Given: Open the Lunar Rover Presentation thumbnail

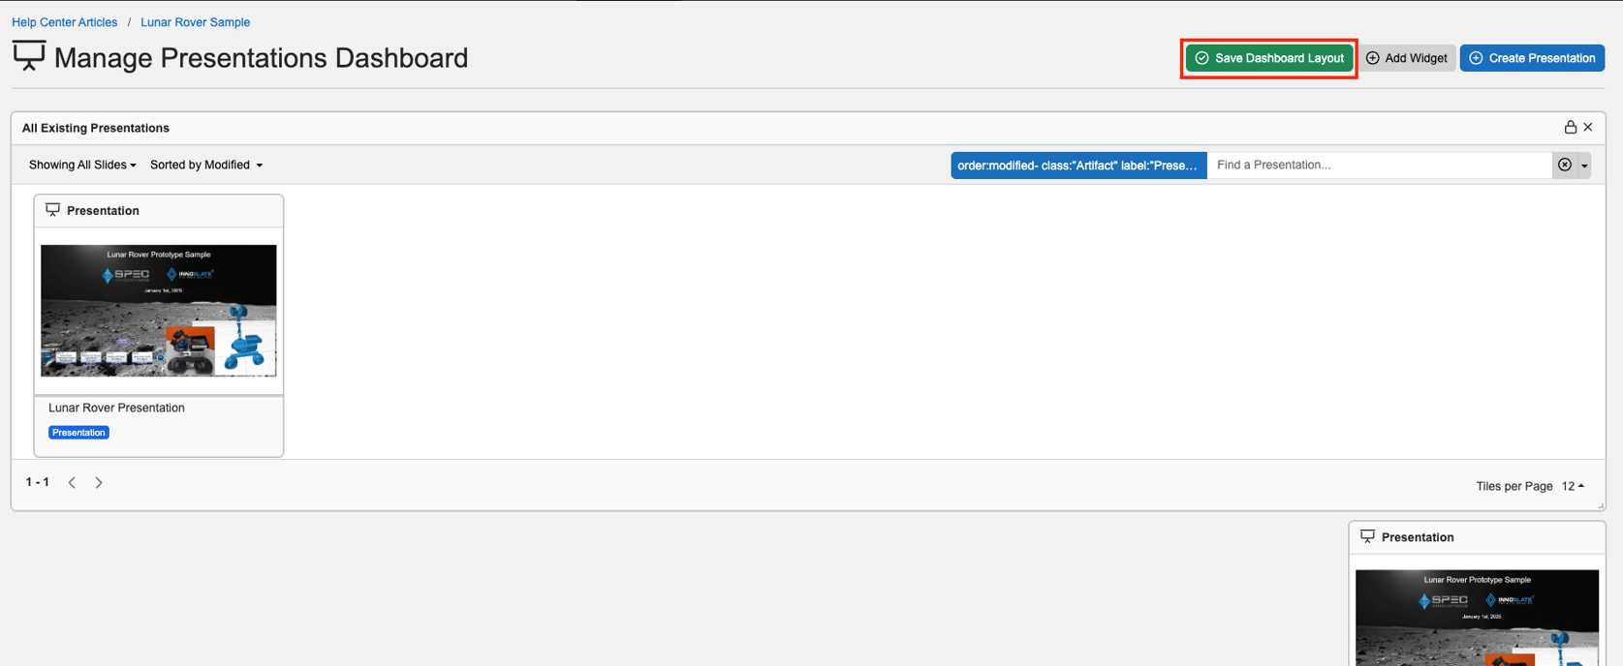Looking at the screenshot, I should 159,311.
